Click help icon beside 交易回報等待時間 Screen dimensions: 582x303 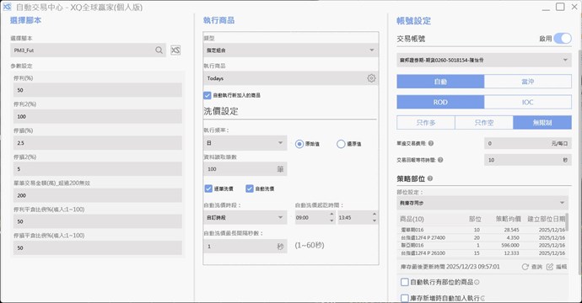[440, 160]
